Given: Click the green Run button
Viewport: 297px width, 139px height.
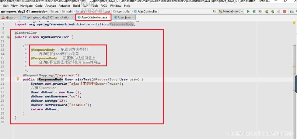Looking at the screenshot, I should 248,12.
